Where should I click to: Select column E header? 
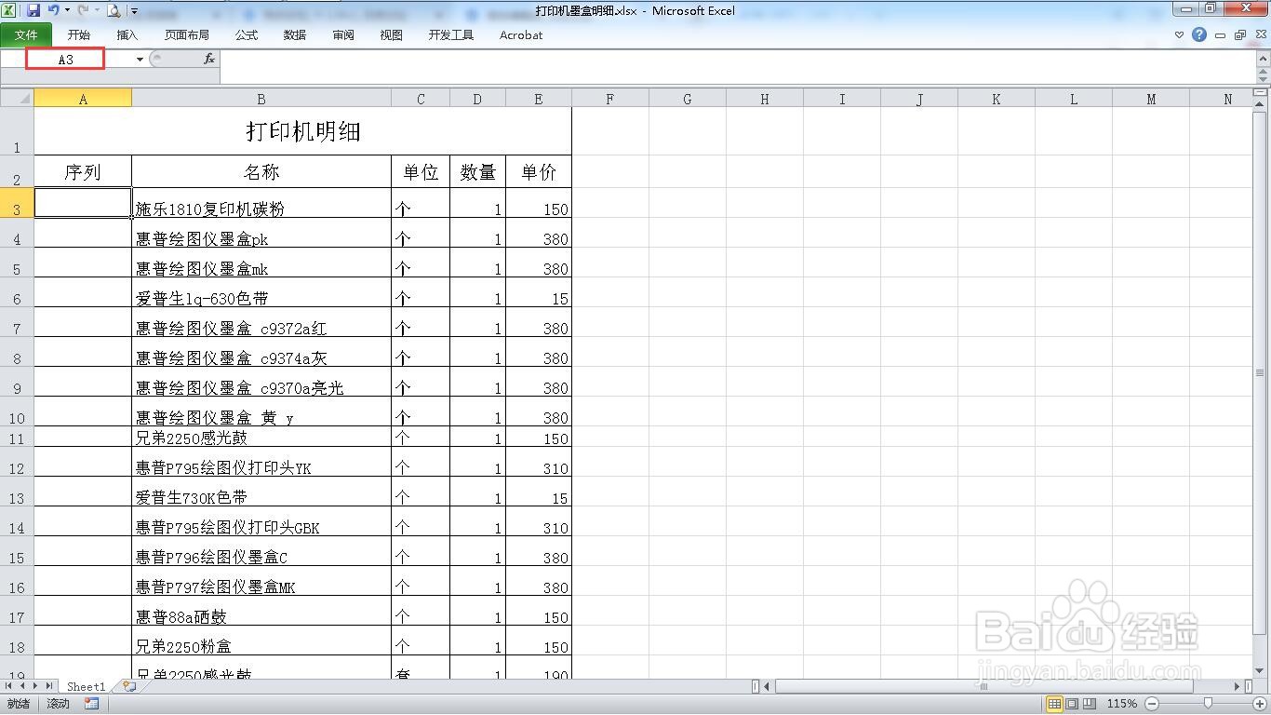click(539, 99)
